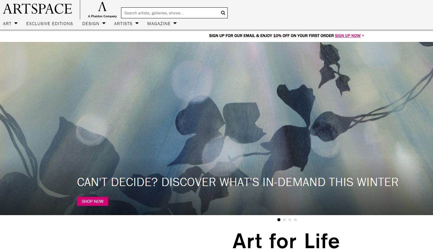The height and width of the screenshot is (250, 433).
Task: Focus the search artists, galleries input field
Action: click(171, 13)
